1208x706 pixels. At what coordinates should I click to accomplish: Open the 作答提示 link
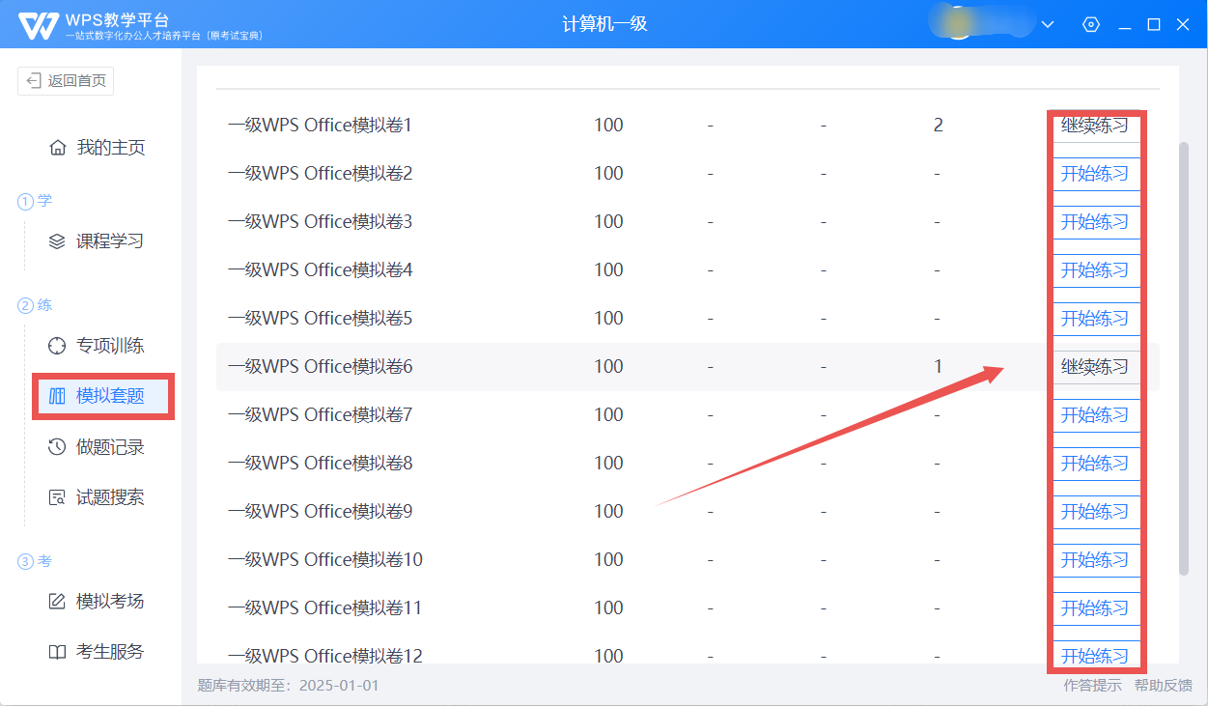tap(1092, 686)
